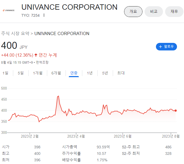Click the Univance company logo

9,10
